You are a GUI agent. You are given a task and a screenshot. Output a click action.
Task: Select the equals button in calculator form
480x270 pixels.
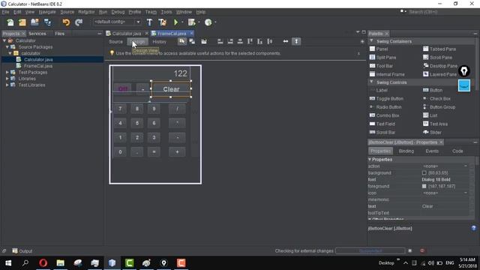[x=154, y=151]
